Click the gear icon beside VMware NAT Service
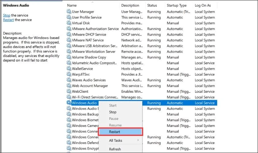Screen dimensions: 258x153 69,40
